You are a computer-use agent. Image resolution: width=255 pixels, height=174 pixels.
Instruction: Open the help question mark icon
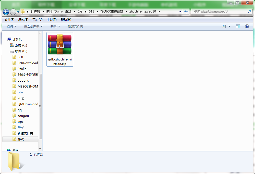tap(247, 26)
